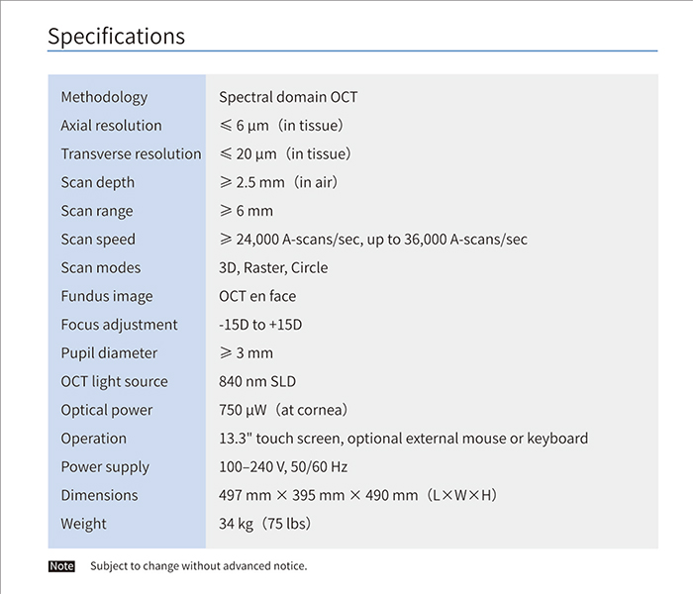Image resolution: width=693 pixels, height=594 pixels.
Task: Click the Transverse resolution label
Action: [131, 153]
